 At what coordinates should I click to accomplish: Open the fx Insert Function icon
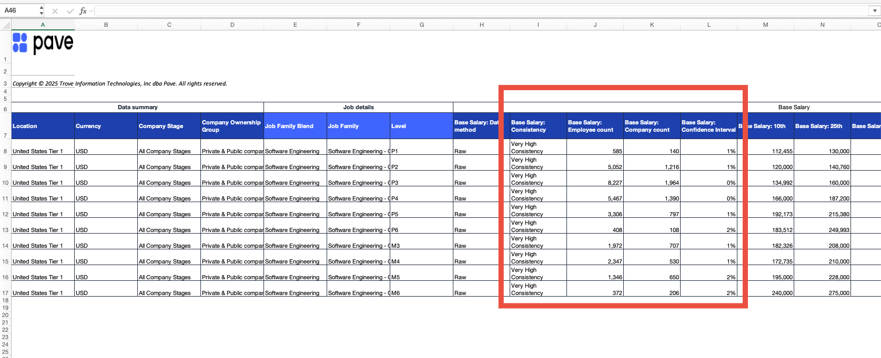pos(83,11)
